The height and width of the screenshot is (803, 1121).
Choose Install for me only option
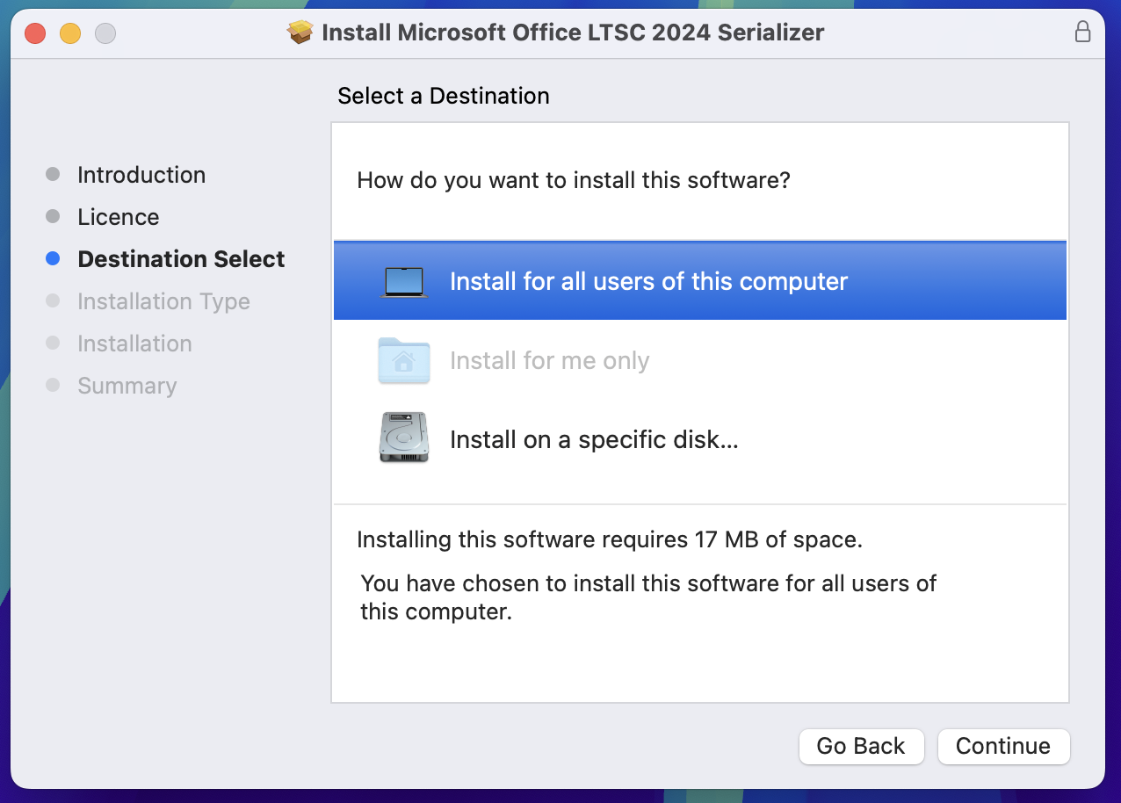point(700,360)
